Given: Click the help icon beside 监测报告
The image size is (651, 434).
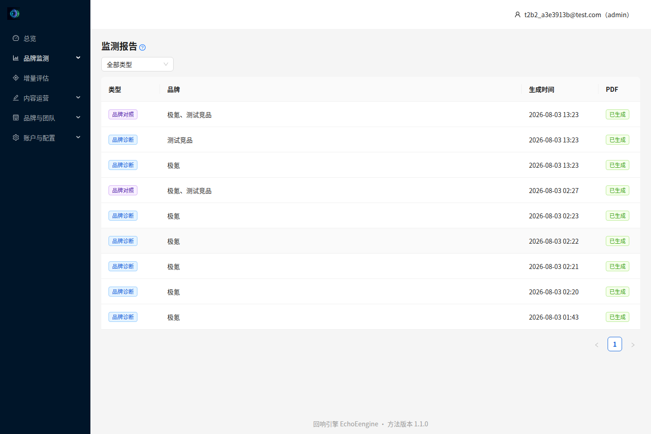Looking at the screenshot, I should pyautogui.click(x=142, y=47).
